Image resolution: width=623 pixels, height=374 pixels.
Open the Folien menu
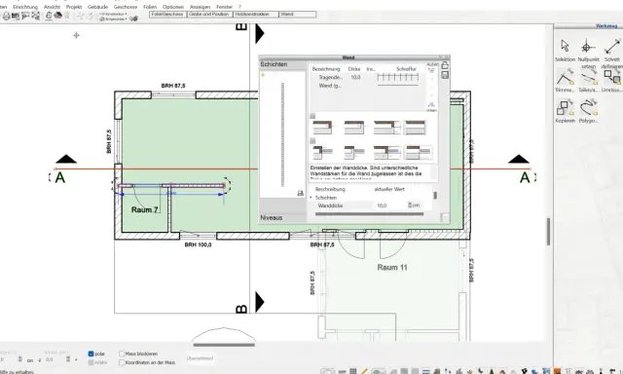point(150,7)
